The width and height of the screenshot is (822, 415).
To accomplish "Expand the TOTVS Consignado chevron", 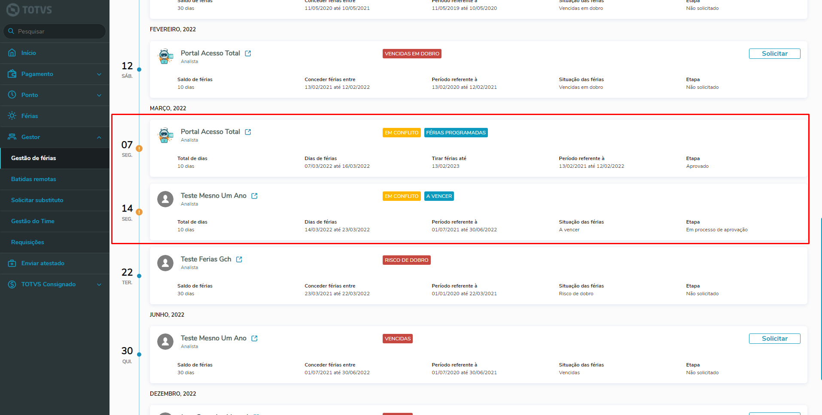I will (99, 285).
